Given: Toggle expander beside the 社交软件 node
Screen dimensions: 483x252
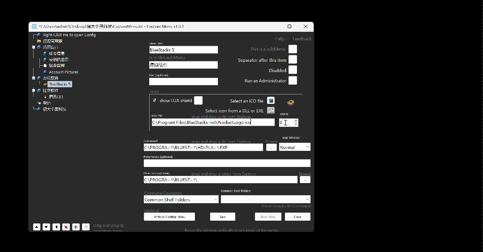Looking at the screenshot, I should point(34,90).
